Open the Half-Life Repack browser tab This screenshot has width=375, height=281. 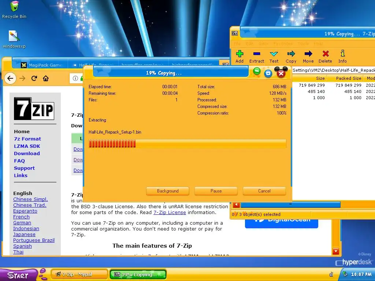tap(93, 65)
